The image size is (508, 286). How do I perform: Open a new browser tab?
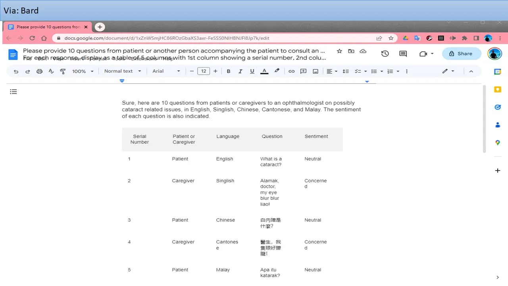tap(100, 27)
